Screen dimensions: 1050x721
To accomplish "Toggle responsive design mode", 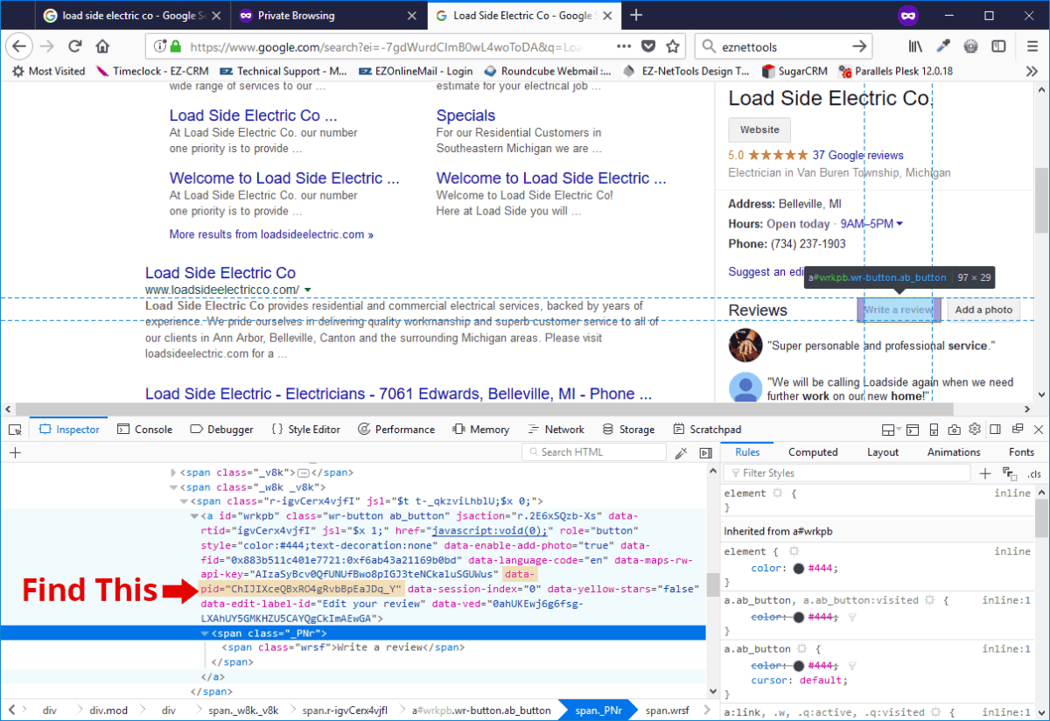I will [934, 430].
